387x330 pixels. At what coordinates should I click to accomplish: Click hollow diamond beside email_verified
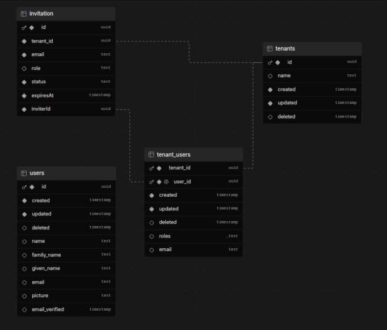(x=24, y=310)
